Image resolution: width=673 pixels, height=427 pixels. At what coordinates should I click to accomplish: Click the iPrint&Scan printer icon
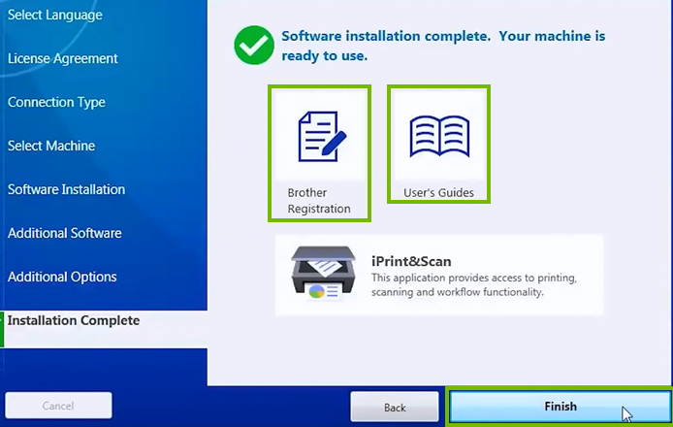(323, 275)
